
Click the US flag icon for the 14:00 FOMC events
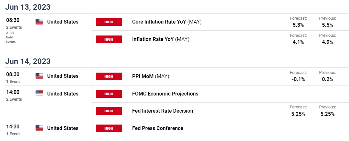(39, 94)
